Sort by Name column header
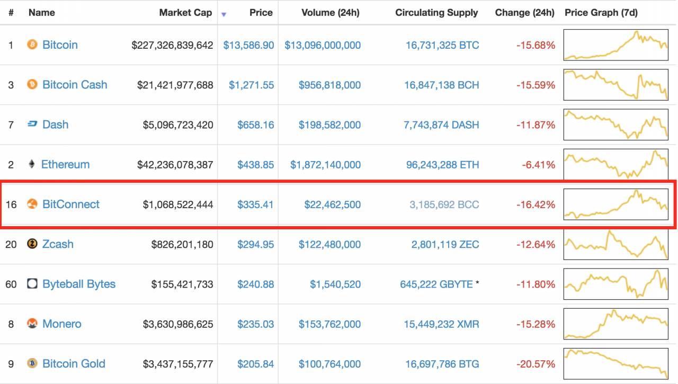 [x=42, y=13]
